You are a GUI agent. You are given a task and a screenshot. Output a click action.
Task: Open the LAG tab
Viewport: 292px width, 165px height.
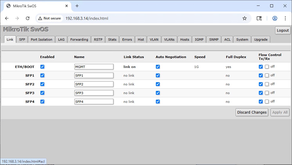coord(61,40)
